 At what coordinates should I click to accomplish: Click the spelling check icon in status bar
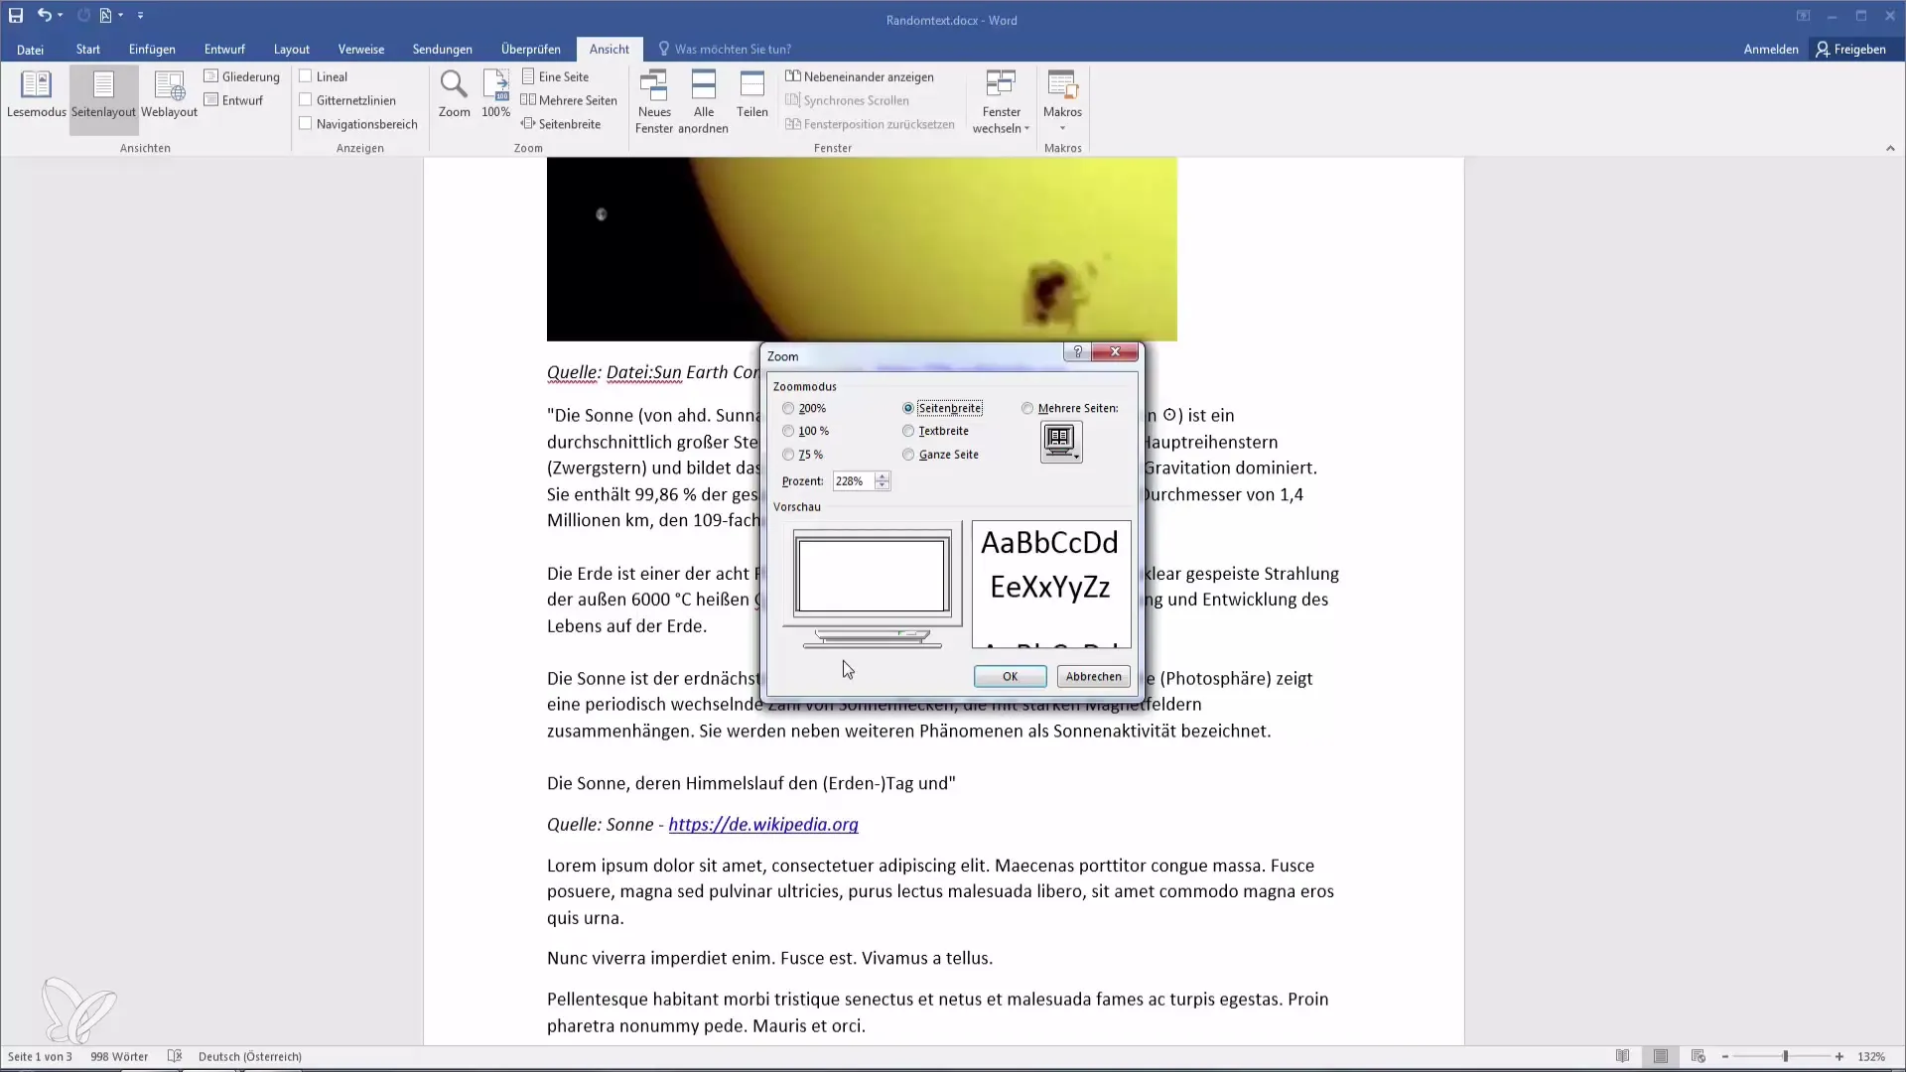coord(175,1056)
